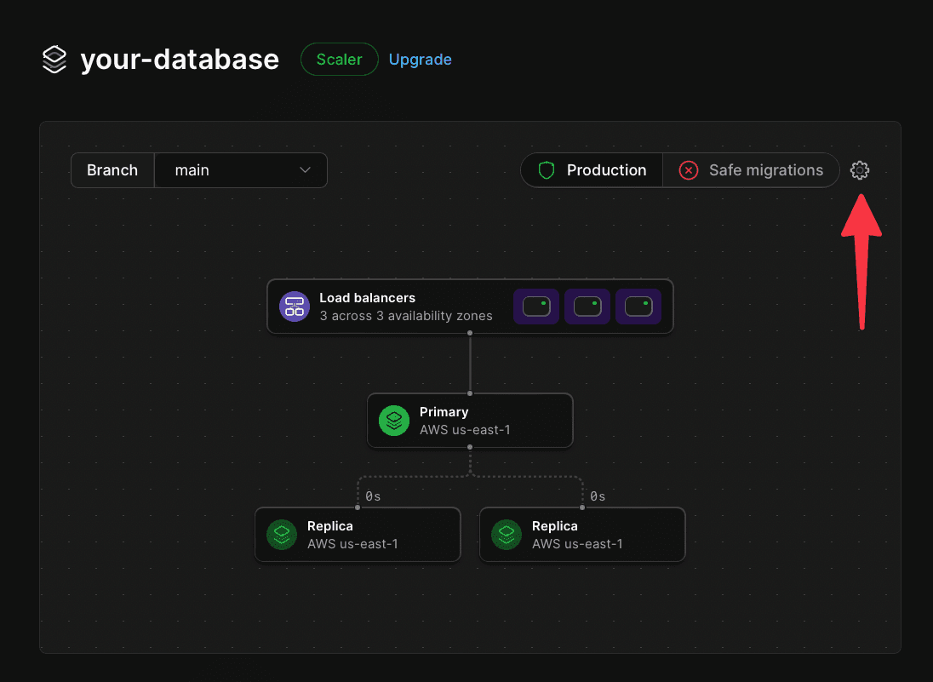Click the left Replica database icon
933x682 pixels.
(282, 535)
